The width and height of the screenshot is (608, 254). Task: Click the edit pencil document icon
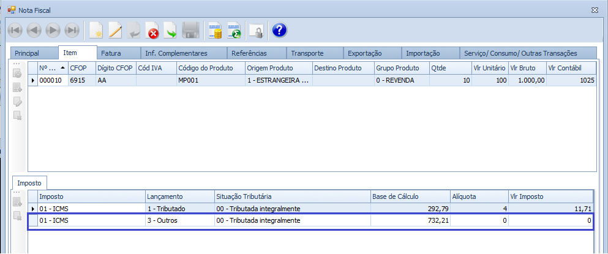coord(114,30)
